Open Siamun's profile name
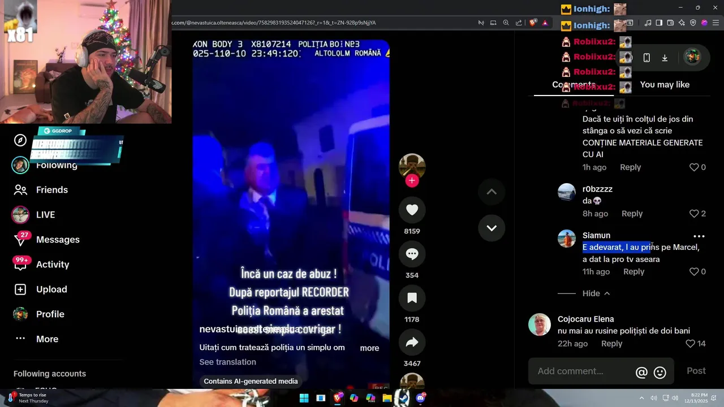724x407 pixels. (596, 236)
